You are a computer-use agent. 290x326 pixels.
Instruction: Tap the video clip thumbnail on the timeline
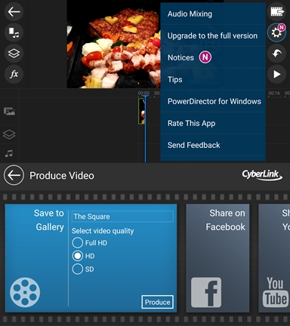(141, 111)
